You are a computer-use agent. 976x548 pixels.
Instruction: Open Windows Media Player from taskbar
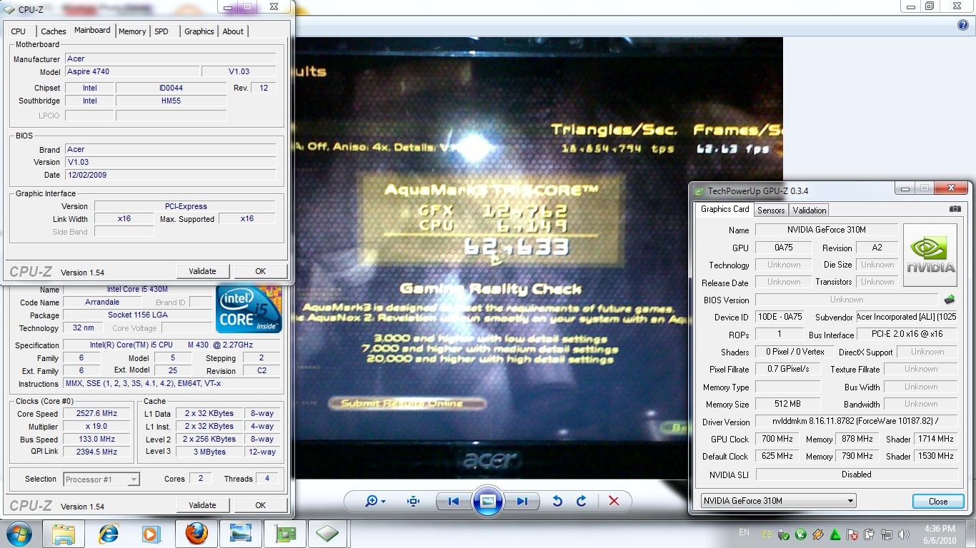point(151,534)
